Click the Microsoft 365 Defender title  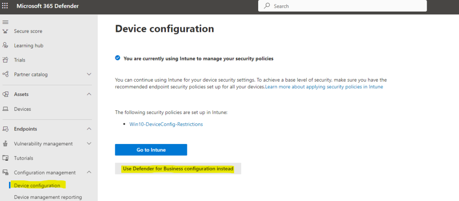click(x=48, y=6)
